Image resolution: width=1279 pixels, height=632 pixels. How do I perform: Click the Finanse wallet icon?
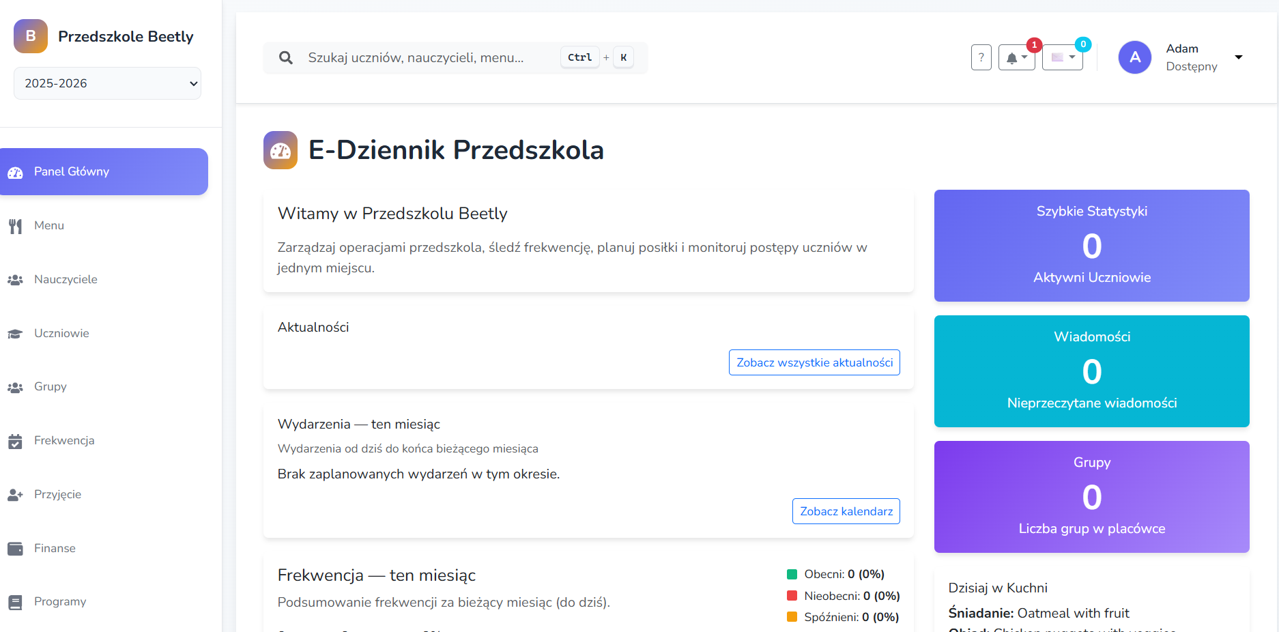[15, 549]
